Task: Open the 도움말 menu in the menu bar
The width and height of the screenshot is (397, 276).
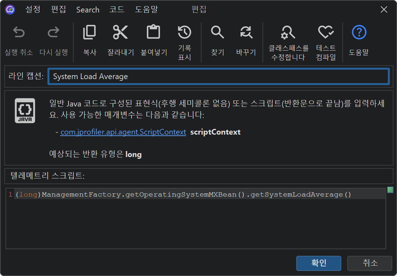Action: 146,10
